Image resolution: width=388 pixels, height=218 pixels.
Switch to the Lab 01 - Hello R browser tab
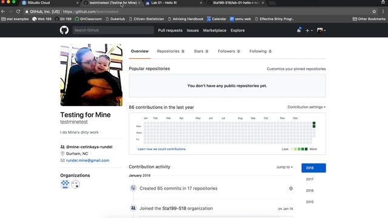(173, 2)
